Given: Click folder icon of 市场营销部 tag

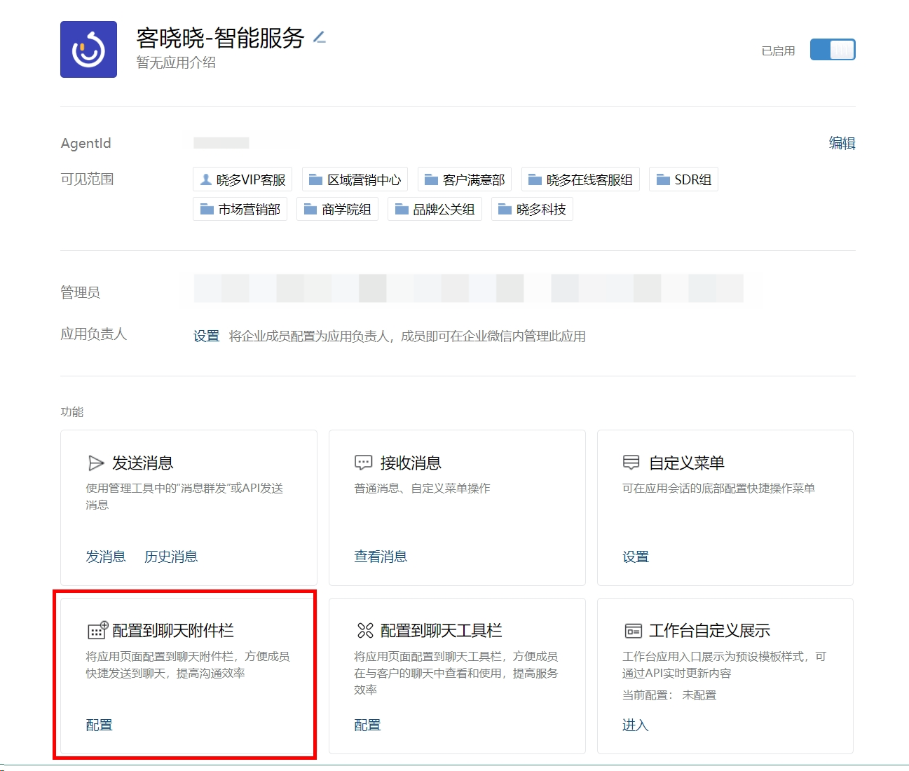Looking at the screenshot, I should (x=207, y=209).
